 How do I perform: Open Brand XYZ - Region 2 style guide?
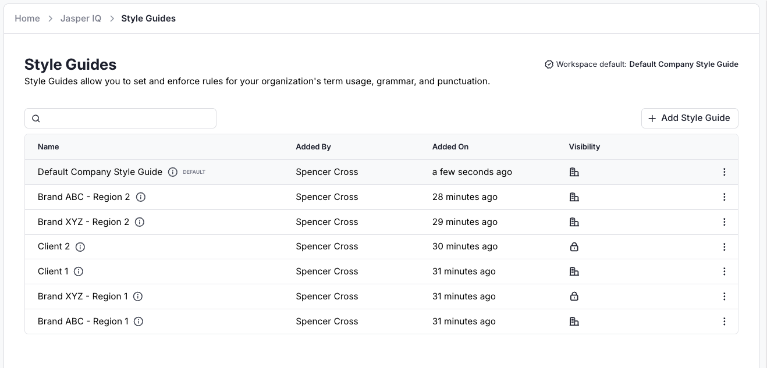coord(84,222)
